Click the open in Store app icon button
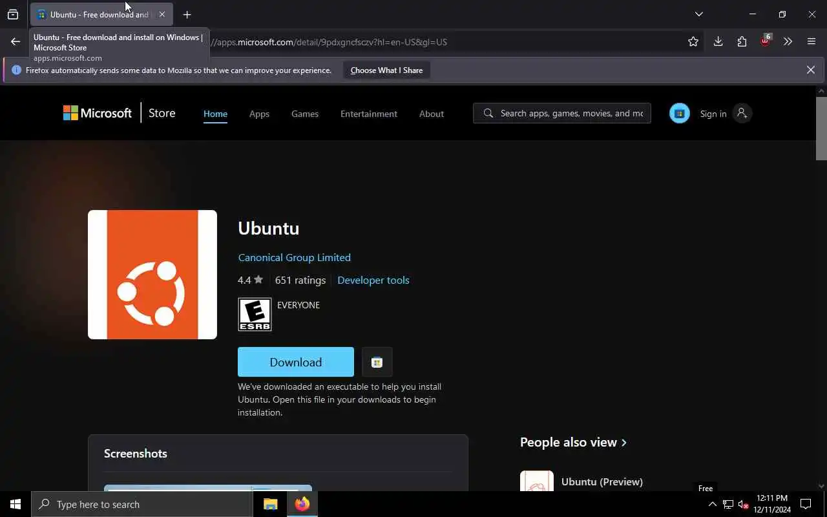 click(x=377, y=362)
